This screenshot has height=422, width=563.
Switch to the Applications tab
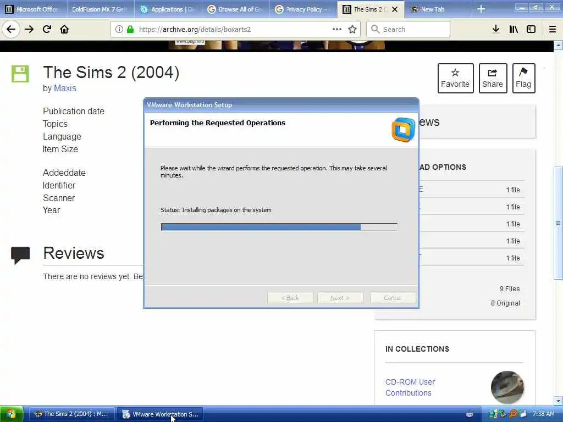click(x=167, y=9)
